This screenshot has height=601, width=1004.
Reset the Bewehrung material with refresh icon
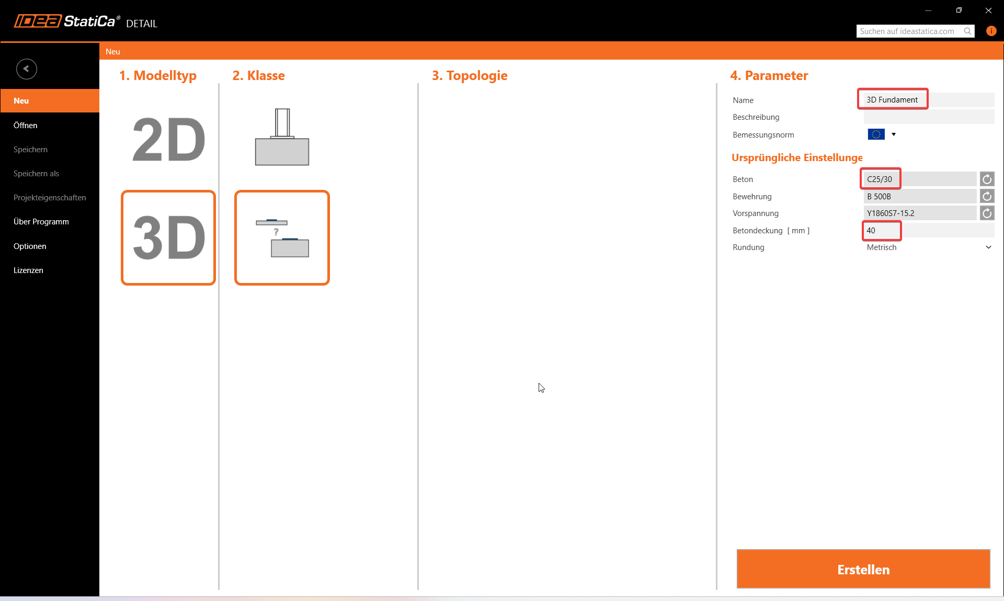click(x=987, y=197)
